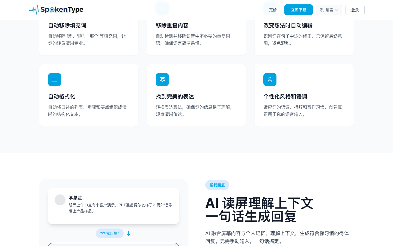Select the 自动移除填充词 heading

tap(67, 25)
